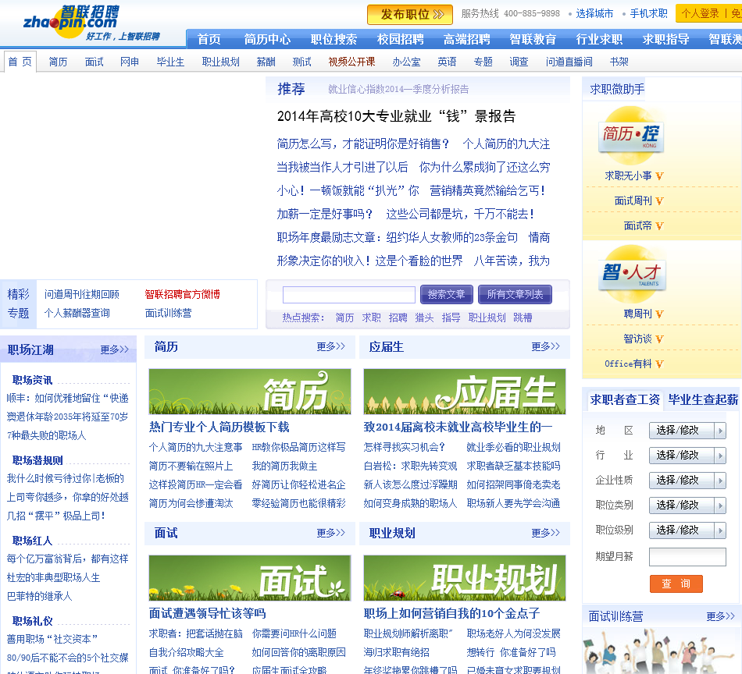Click the 所有文章列表 button

pos(515,294)
